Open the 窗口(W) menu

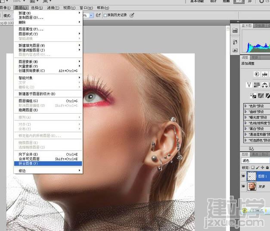point(86,8)
